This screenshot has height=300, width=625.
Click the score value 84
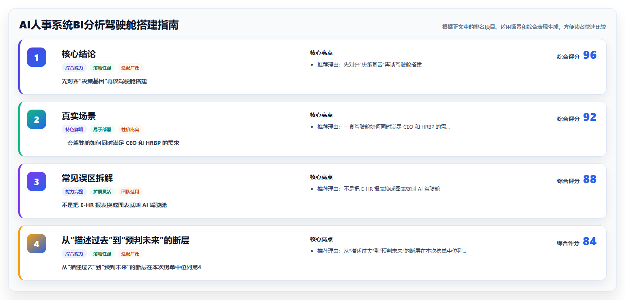pyautogui.click(x=590, y=242)
